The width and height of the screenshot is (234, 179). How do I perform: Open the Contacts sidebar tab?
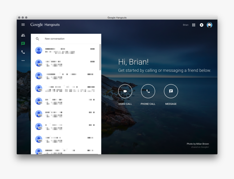click(23, 35)
